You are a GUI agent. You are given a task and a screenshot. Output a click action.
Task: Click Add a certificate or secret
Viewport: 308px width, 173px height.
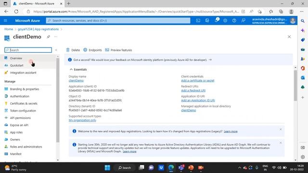(198, 81)
